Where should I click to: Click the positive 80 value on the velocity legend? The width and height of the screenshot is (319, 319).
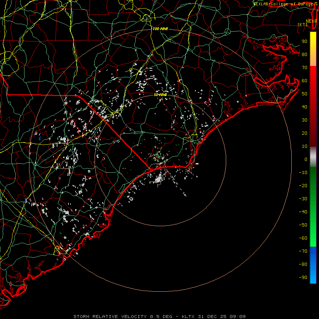coord(304,54)
